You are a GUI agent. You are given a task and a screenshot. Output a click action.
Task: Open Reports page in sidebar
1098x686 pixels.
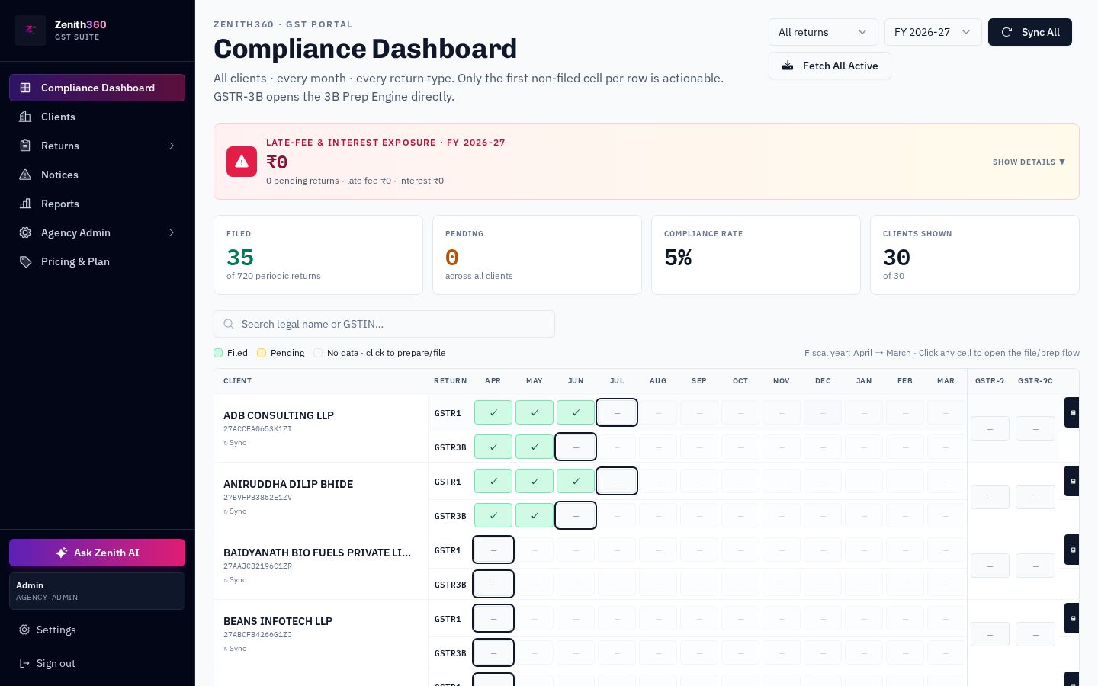97,204
